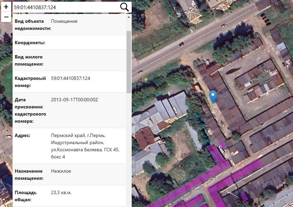This screenshot has height=207, width=293.
Task: Zoom in the map with plus button
Action: click(6, 7)
